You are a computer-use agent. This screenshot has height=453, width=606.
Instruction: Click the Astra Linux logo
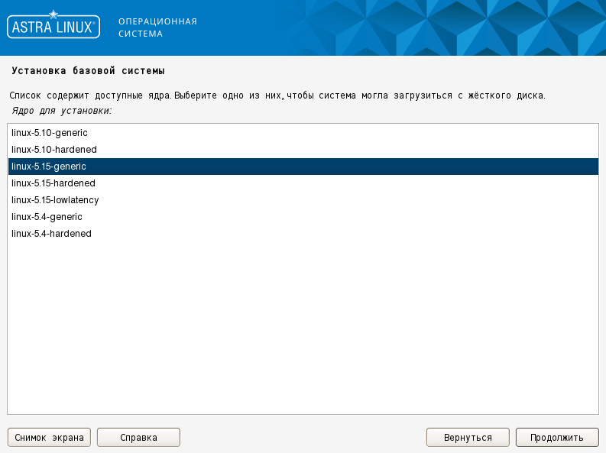pyautogui.click(x=53, y=25)
